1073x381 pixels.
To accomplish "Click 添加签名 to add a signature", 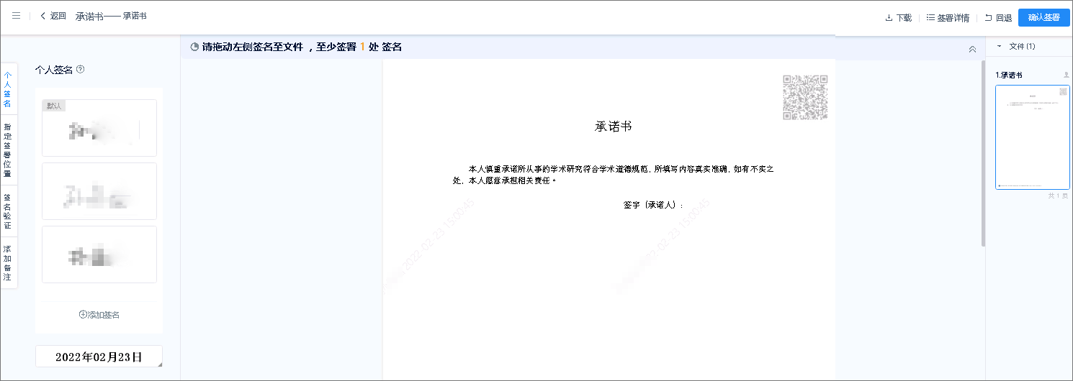I will 99,315.
